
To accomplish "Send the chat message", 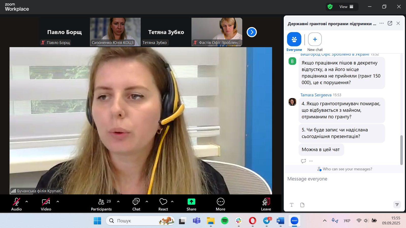I will point(397,204).
